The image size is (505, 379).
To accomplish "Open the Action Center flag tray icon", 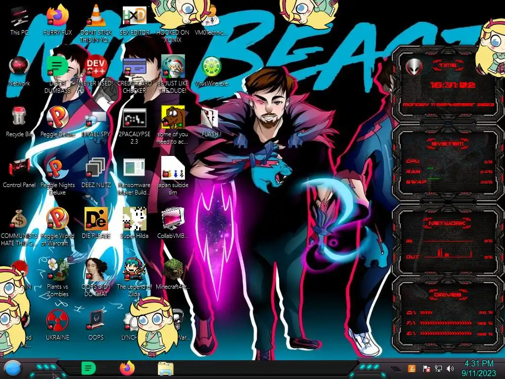I will (426, 368).
